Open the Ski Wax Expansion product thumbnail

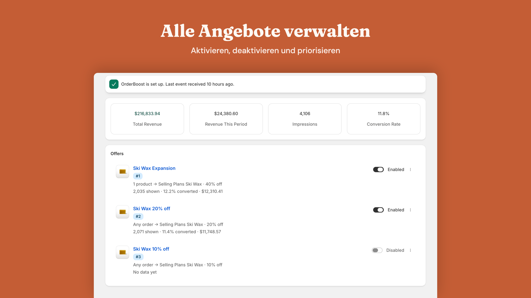point(122,172)
